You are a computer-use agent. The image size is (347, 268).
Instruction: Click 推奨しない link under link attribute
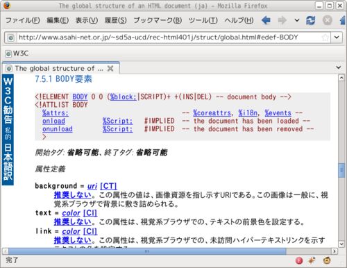coord(73,240)
